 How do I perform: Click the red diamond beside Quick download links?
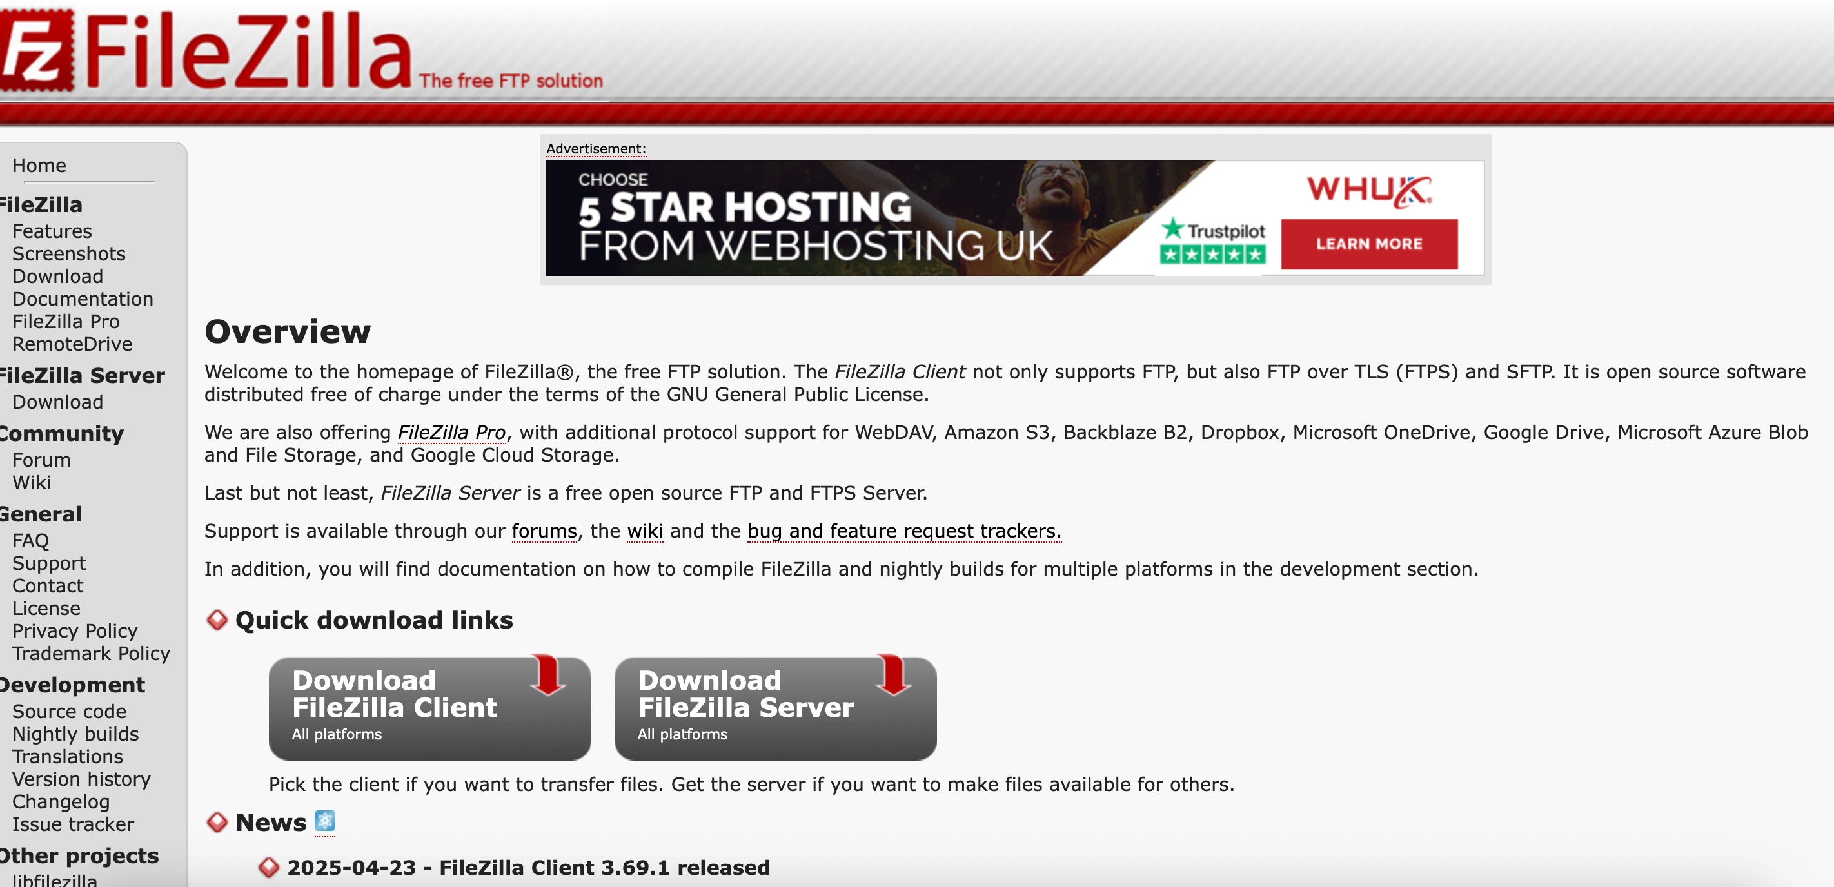click(x=217, y=620)
